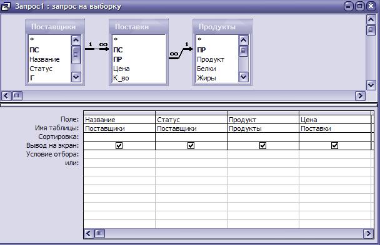
Task: Click 'или' criteria cell under Продукт
Action: pos(263,163)
